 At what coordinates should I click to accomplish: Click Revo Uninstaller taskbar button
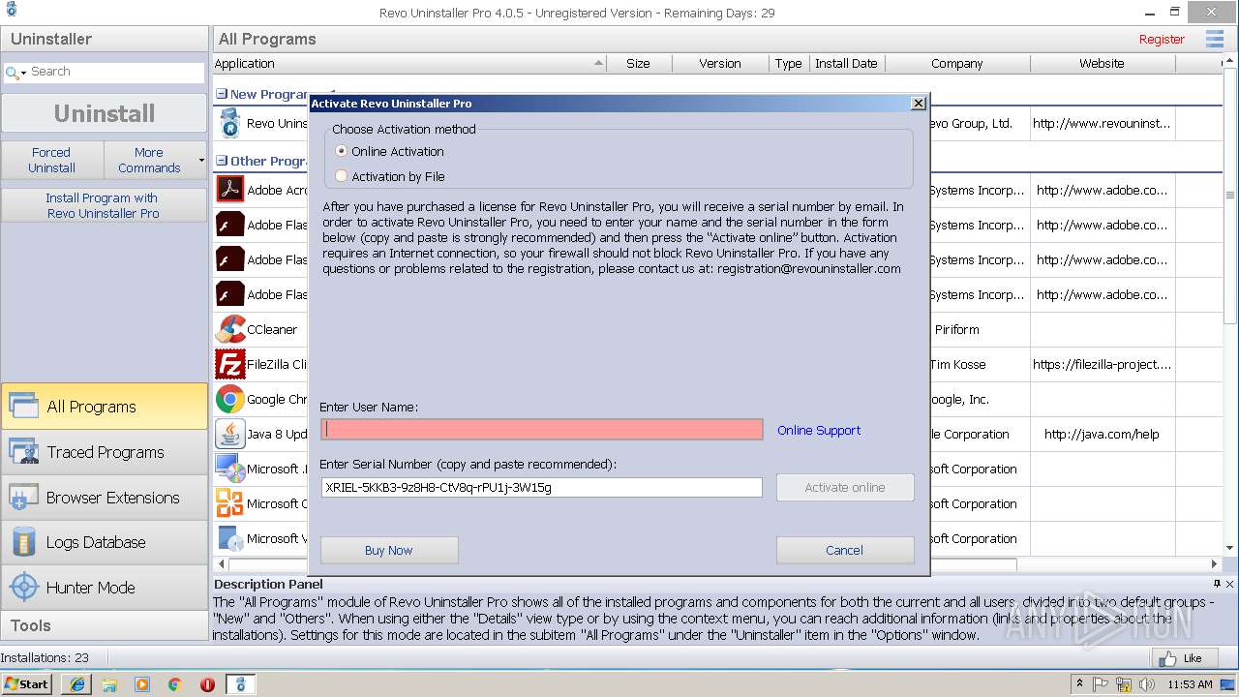pos(241,684)
